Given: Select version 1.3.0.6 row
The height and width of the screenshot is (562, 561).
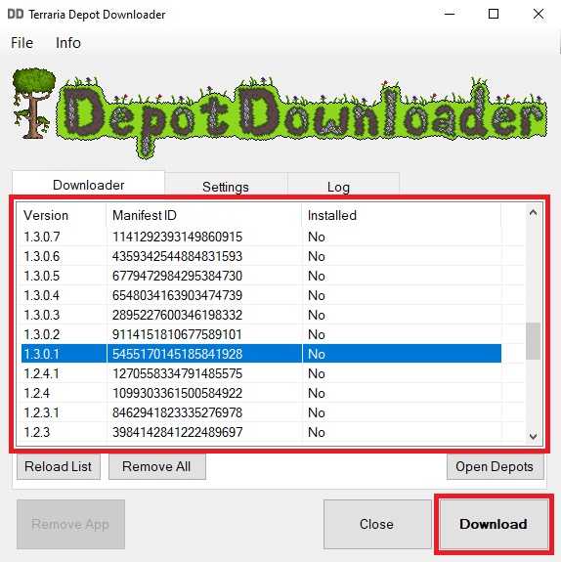Looking at the screenshot, I should click(261, 256).
